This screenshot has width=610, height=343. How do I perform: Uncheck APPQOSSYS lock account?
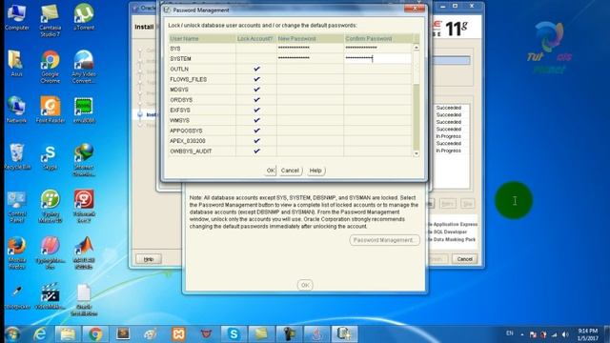(256, 131)
